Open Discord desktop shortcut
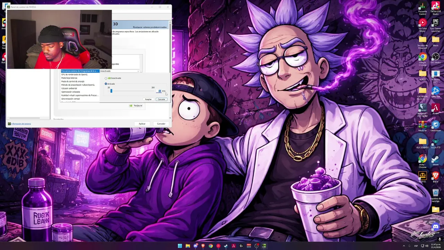Image resolution: width=444 pixels, height=250 pixels. 435,228
